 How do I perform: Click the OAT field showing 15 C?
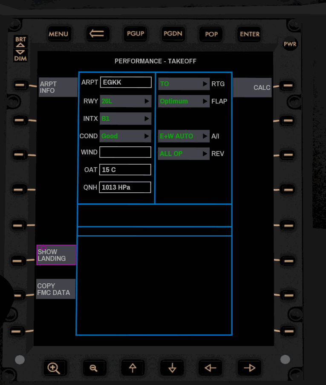pyautogui.click(x=125, y=170)
